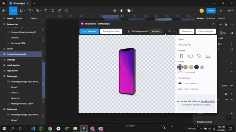Switch to the Prototype tab

(211, 18)
